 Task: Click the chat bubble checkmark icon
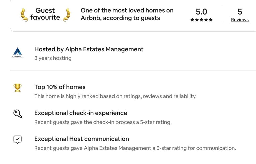coord(18,140)
